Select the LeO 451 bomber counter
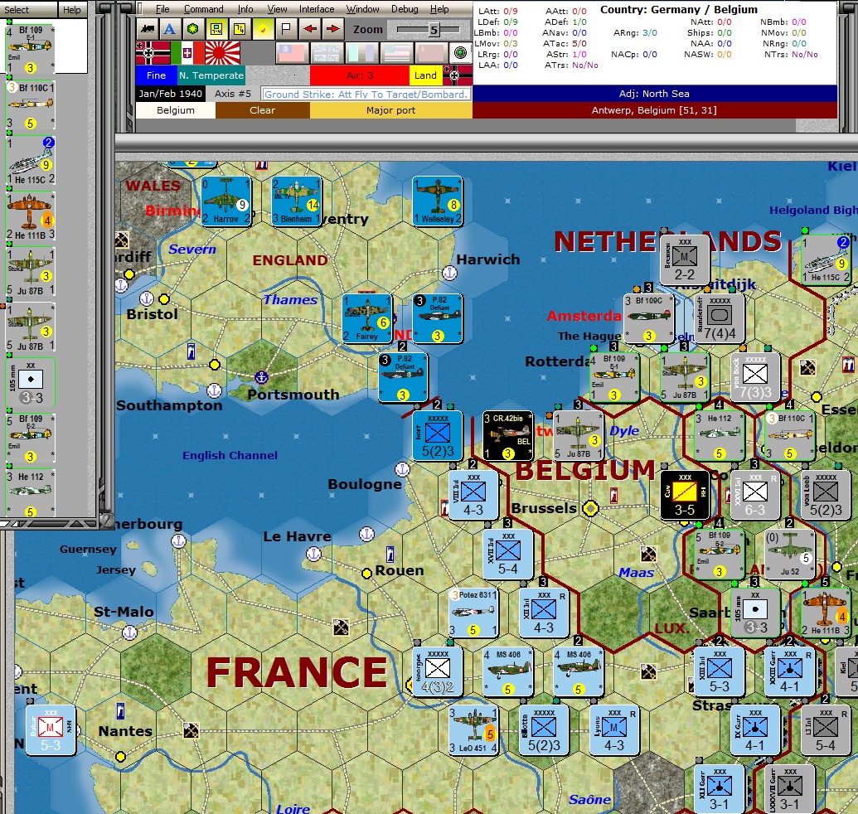 (x=473, y=729)
